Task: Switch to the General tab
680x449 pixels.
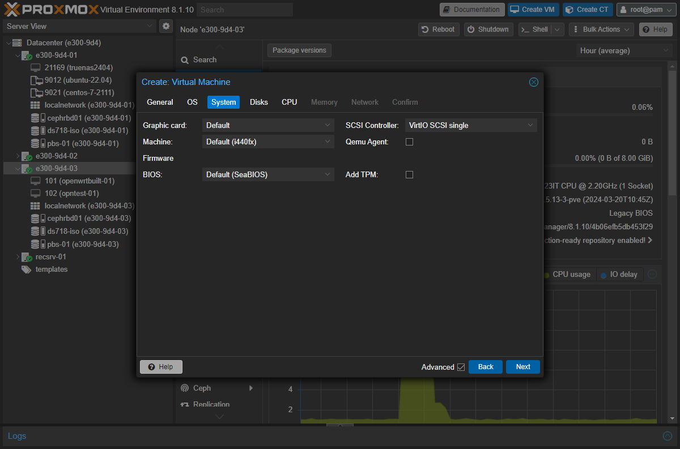Action: pos(160,102)
